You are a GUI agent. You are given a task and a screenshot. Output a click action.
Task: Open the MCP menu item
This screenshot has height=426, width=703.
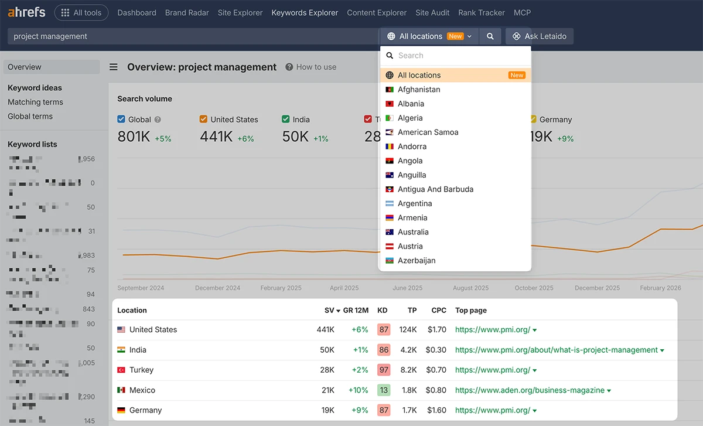522,12
